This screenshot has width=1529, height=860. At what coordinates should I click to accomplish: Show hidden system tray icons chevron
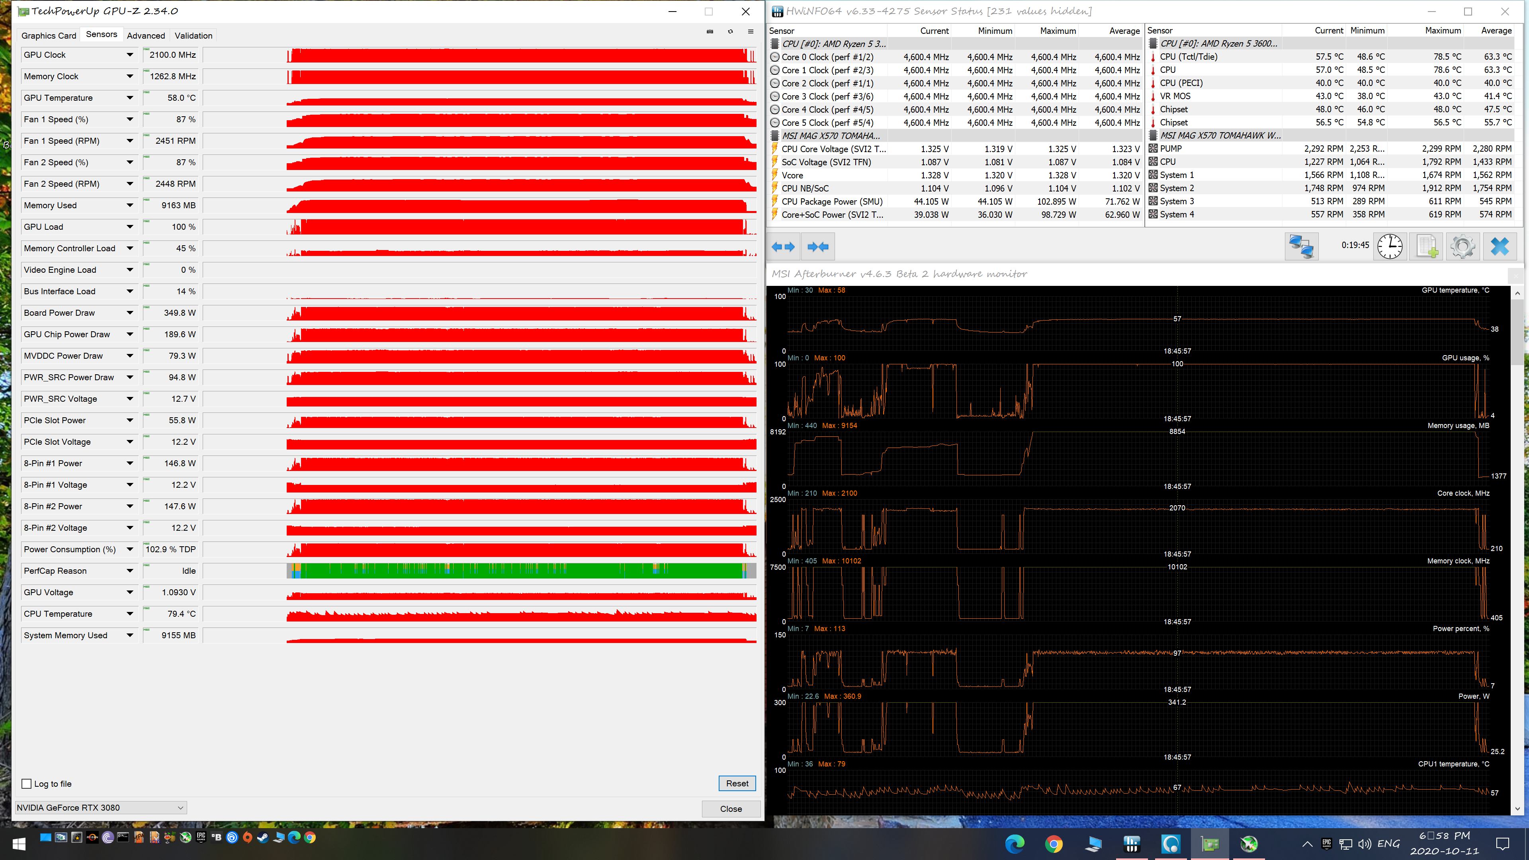coord(1307,844)
